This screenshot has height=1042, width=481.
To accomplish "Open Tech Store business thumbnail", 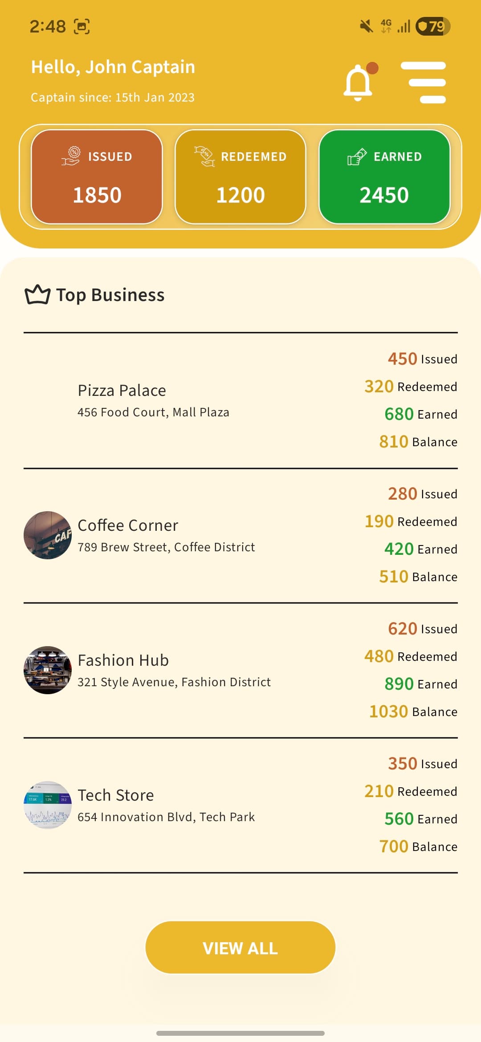I will click(x=48, y=805).
